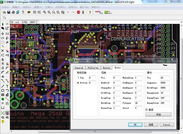Cancel the Autorouter Setup dialog
This screenshot has width=183, height=134.
click(x=167, y=125)
